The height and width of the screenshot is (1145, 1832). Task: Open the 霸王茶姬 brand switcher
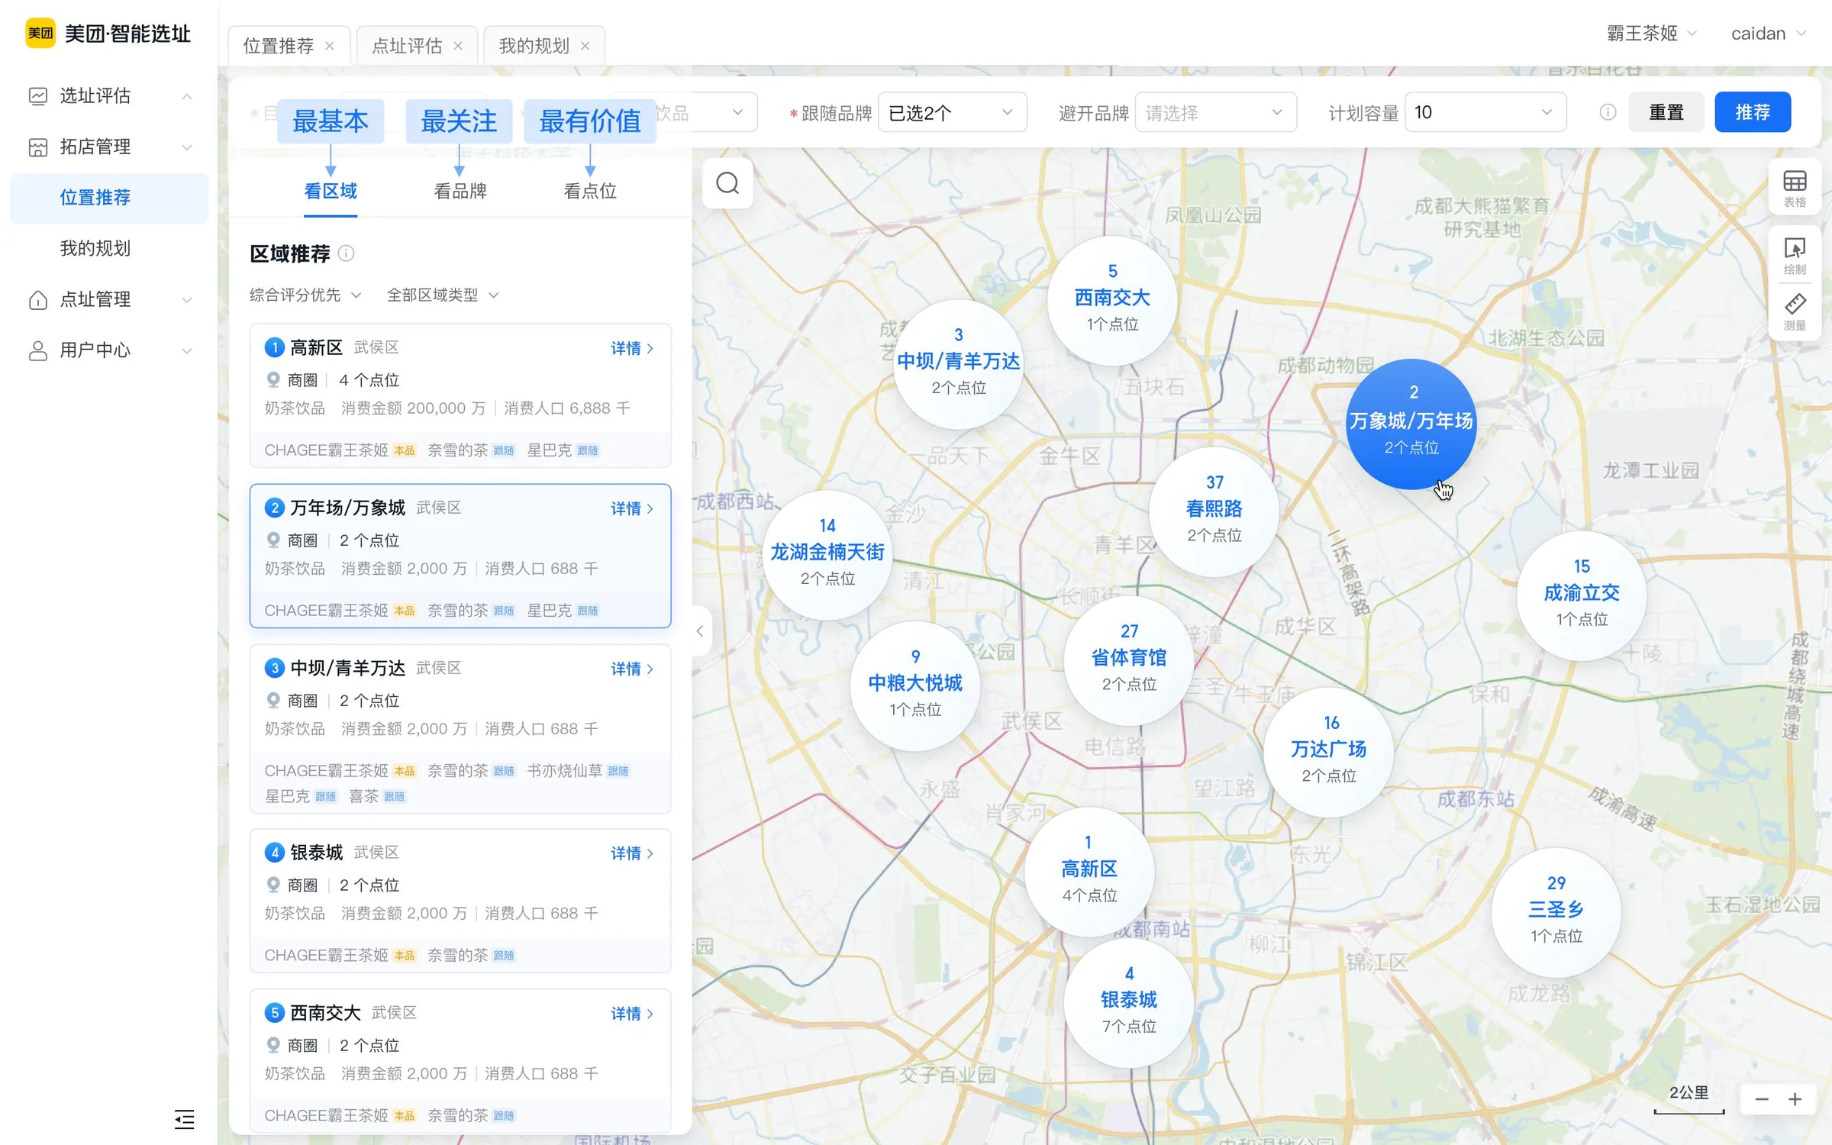coord(1651,34)
